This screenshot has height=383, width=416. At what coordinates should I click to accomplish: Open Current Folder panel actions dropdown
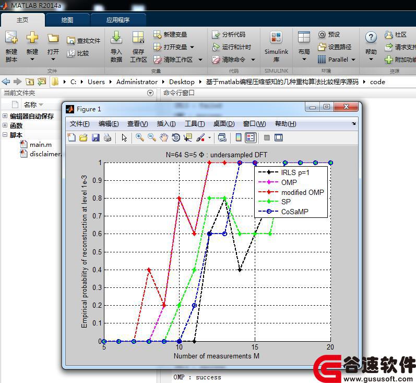point(150,93)
